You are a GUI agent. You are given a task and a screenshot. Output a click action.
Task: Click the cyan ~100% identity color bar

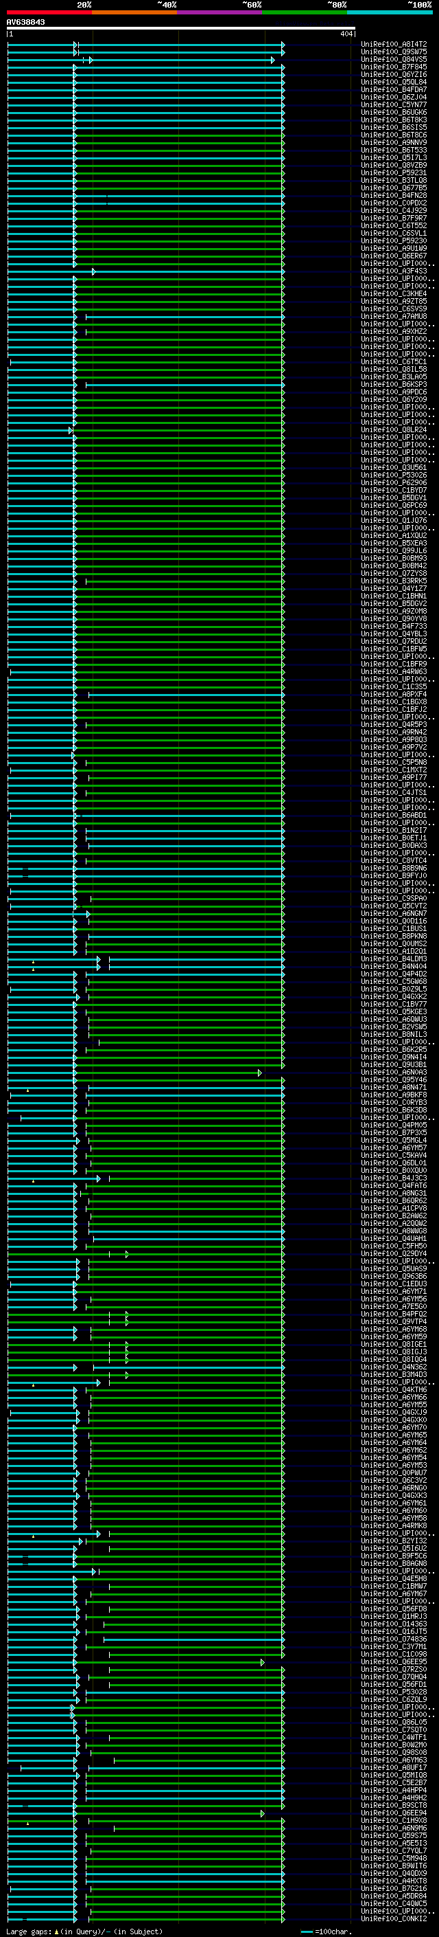tap(390, 13)
